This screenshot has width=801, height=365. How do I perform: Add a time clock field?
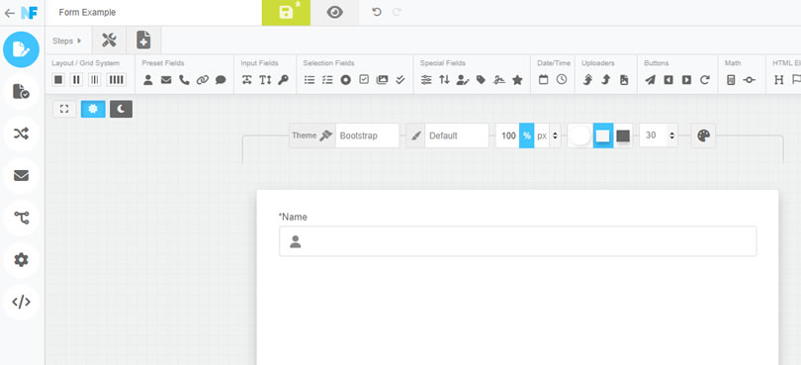tap(562, 80)
